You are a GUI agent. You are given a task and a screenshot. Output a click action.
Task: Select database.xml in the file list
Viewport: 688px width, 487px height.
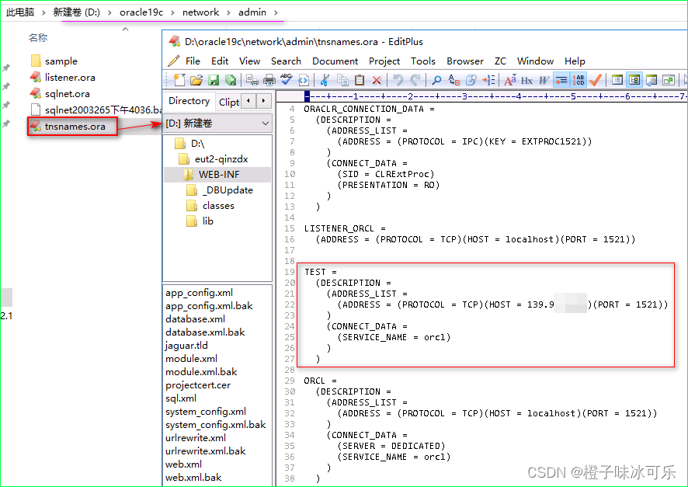195,319
